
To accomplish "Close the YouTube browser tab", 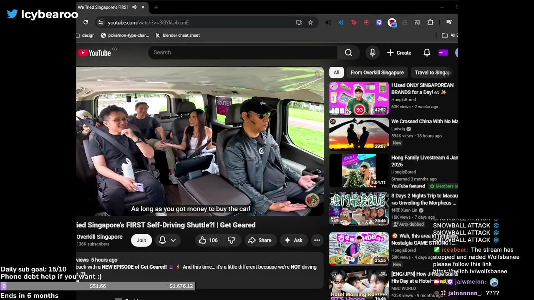I will tap(143, 7).
